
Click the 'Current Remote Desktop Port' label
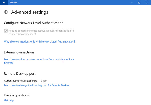(x=20, y=81)
